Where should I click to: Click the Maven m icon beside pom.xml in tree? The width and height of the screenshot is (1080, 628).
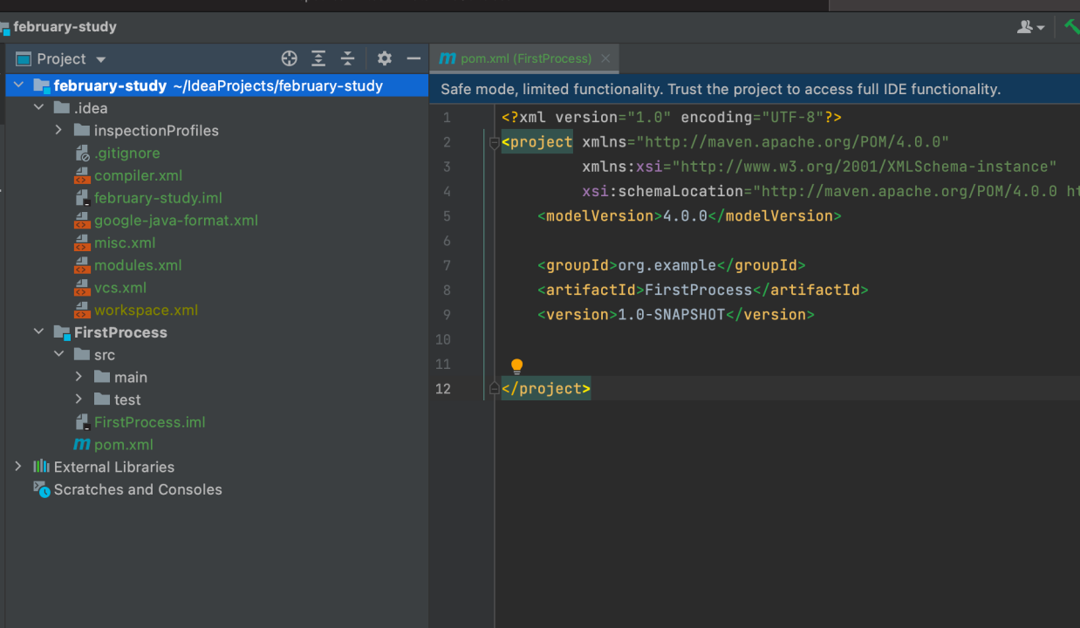tap(81, 445)
